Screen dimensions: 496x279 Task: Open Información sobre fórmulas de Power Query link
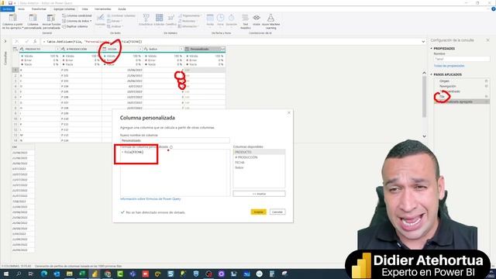tap(150, 199)
